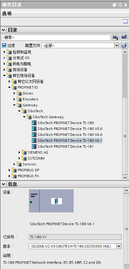Click the 检测和监视 folder icon
The height and width of the screenshot is (269, 129).
click(x=9, y=52)
